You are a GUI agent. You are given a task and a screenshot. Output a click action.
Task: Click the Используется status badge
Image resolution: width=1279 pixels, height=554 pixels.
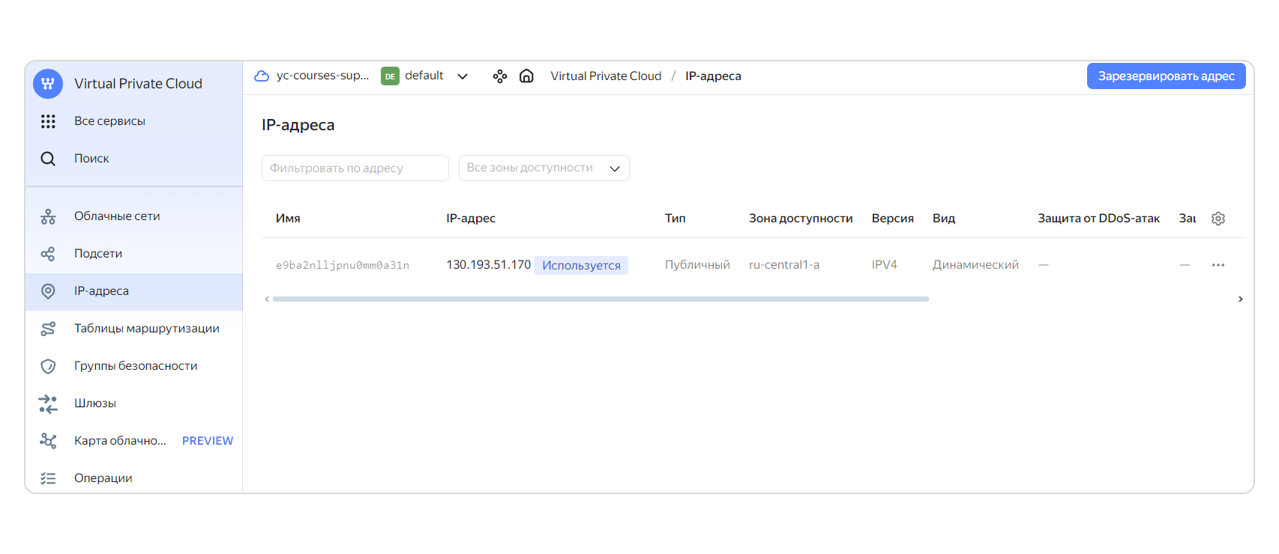581,266
